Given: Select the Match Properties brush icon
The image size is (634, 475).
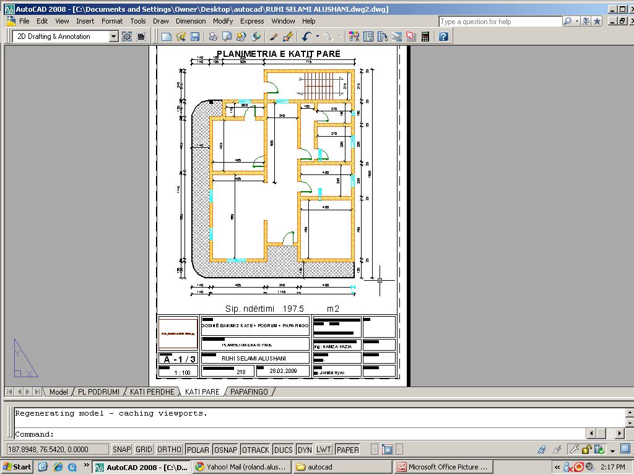Looking at the screenshot, I should tap(273, 36).
